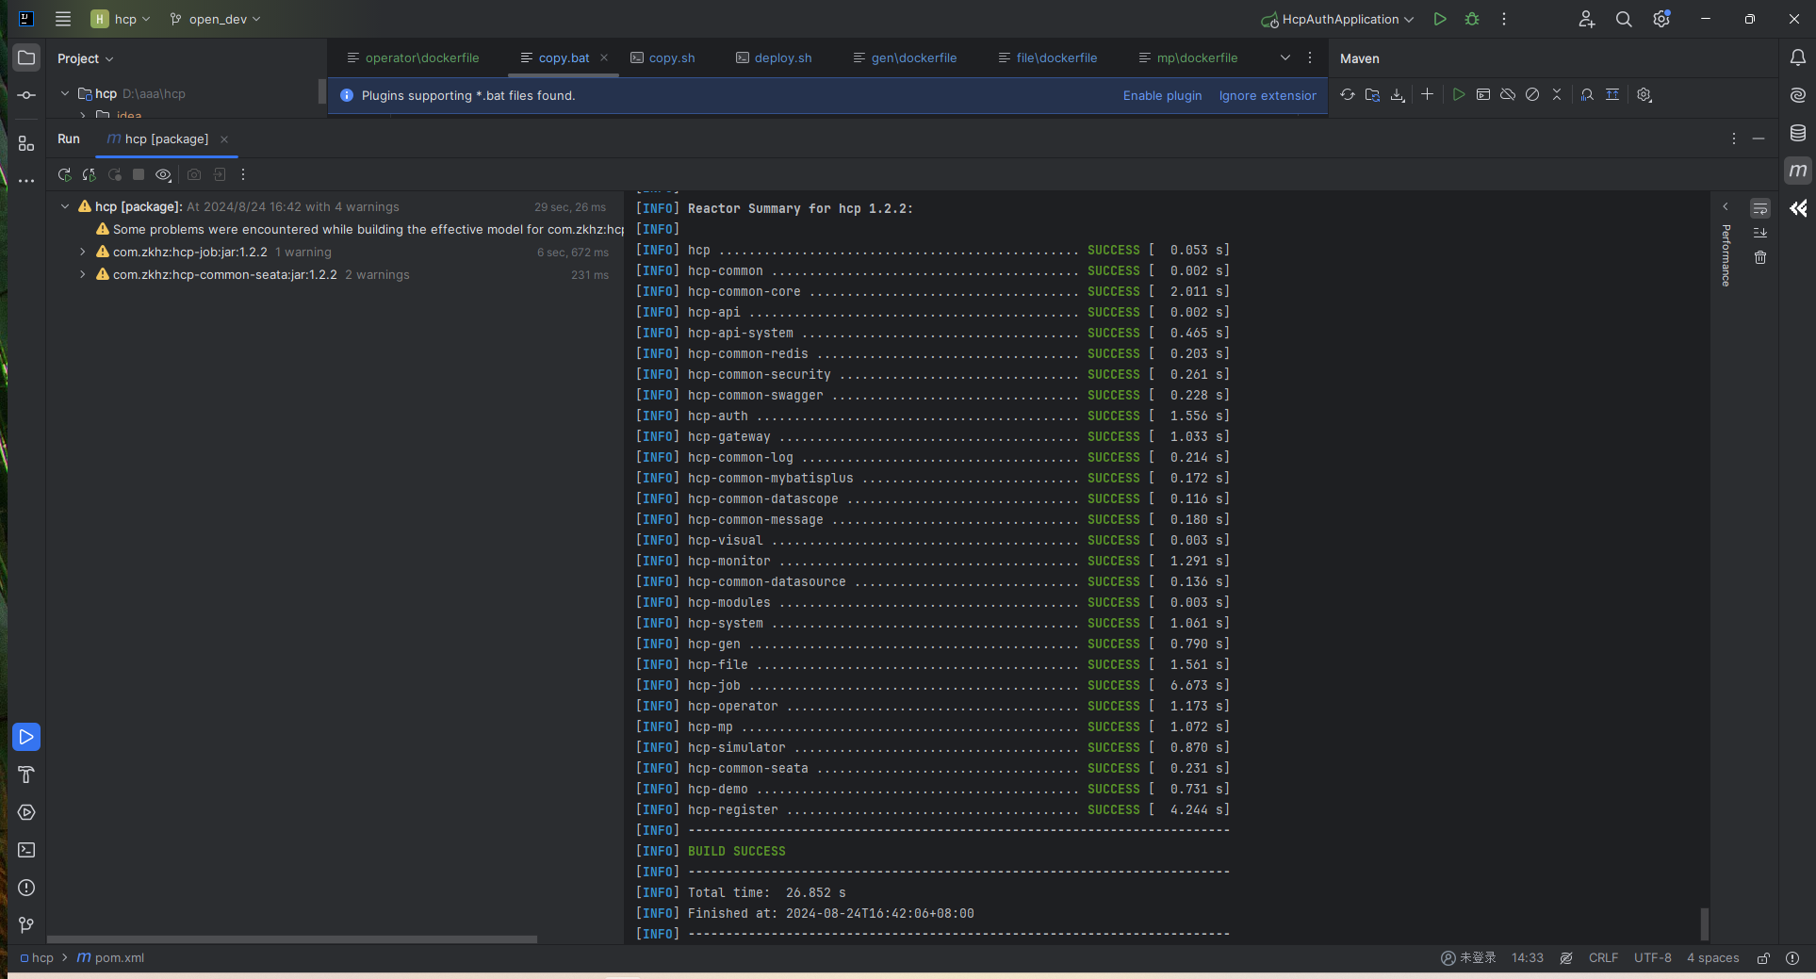Screen dimensions: 1816x979
Task: Open IDE settings gear in title bar
Action: (x=1661, y=19)
